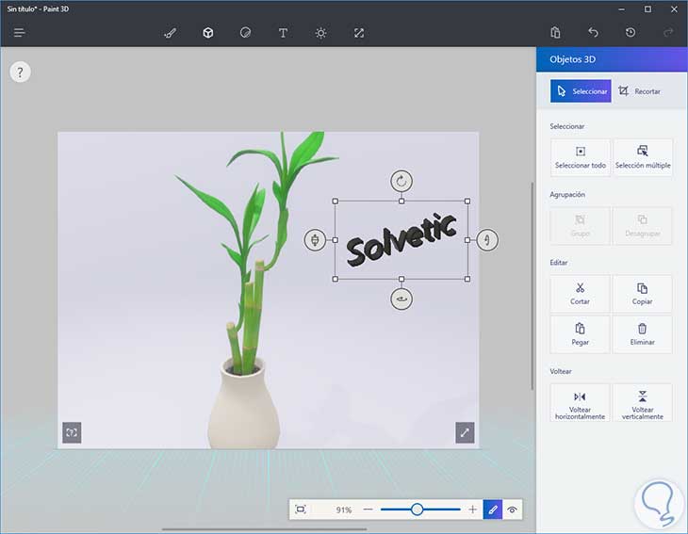Maximize the Paint 3D window
Viewport: 688px width, 534px height.
[x=647, y=9]
